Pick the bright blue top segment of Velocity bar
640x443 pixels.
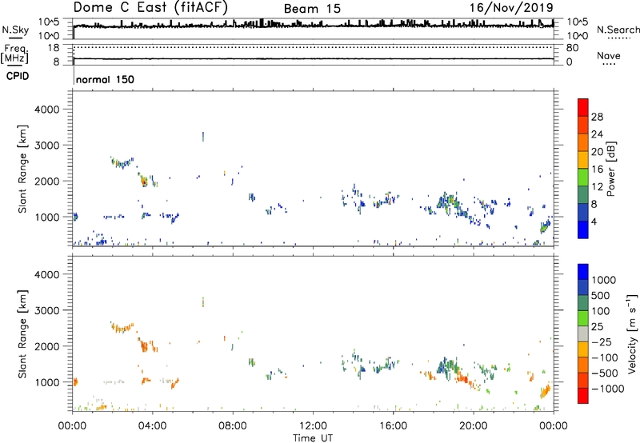point(583,272)
